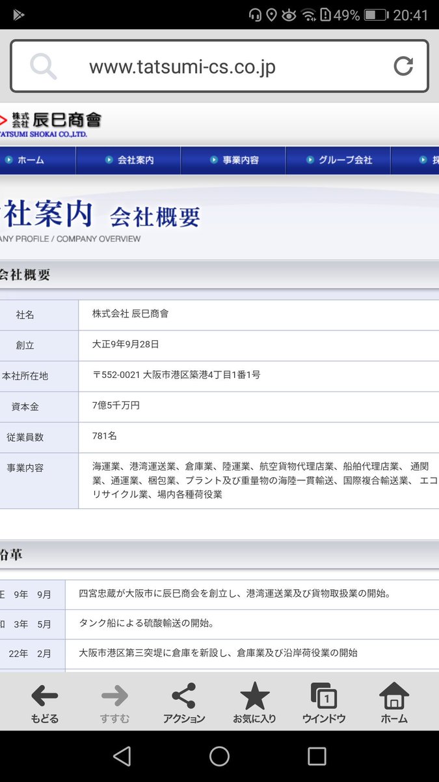Tap the Play Store notification icon
Image resolution: width=439 pixels, height=782 pixels.
(19, 14)
